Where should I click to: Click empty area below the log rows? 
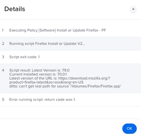tap(70, 112)
